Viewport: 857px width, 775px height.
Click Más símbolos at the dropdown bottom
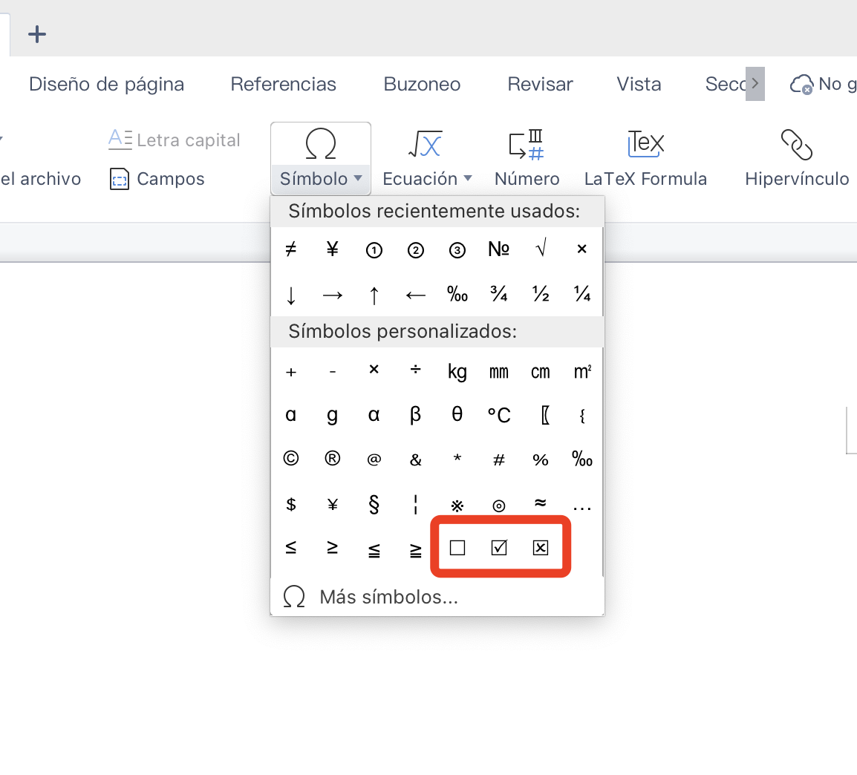(x=388, y=596)
